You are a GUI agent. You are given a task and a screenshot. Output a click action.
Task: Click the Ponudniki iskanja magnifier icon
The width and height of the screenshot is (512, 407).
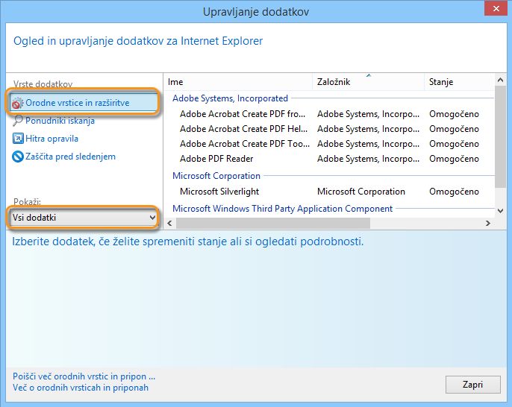pos(18,120)
